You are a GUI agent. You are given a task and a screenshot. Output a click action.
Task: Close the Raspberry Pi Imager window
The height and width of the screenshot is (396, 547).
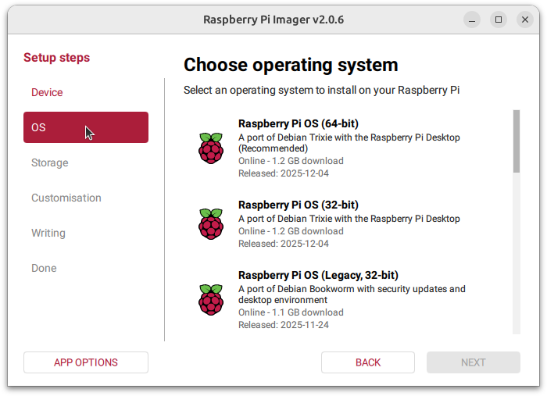pyautogui.click(x=524, y=20)
